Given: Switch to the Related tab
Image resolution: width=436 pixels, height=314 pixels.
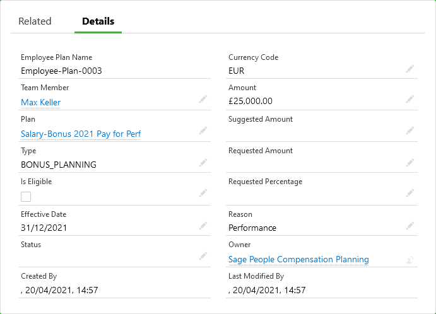Looking at the screenshot, I should [x=35, y=21].
